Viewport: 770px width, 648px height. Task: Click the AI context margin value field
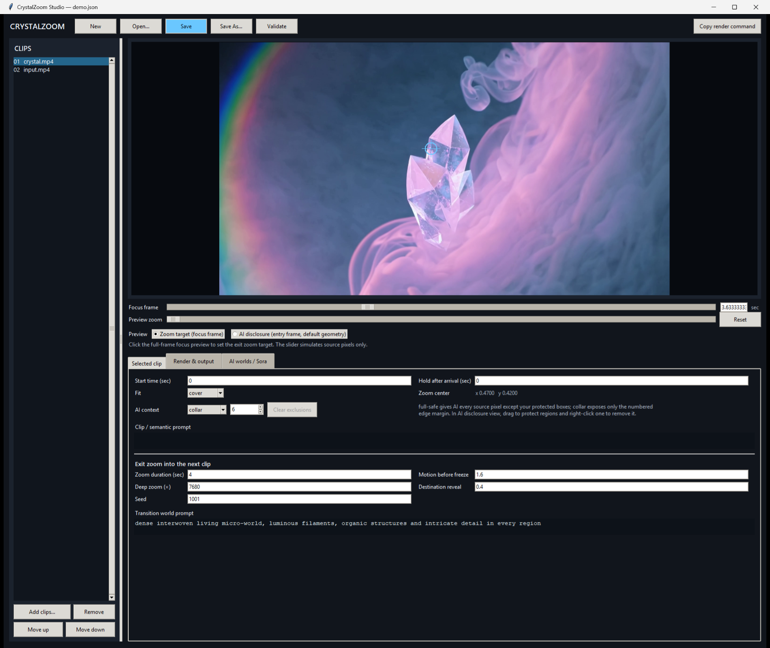(244, 410)
